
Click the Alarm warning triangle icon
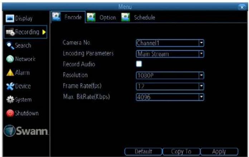click(10, 72)
